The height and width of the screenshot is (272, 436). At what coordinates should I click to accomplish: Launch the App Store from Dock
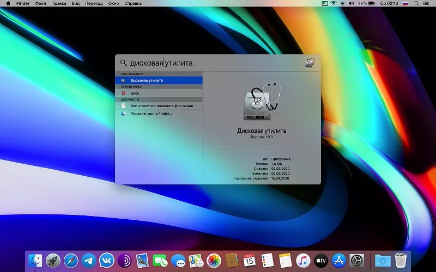[338, 260]
